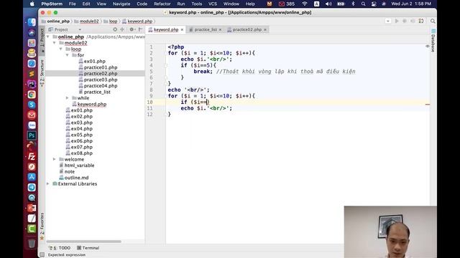This screenshot has width=460, height=258.
Task: Click the Debug icon in top toolbar
Action: tap(405, 21)
